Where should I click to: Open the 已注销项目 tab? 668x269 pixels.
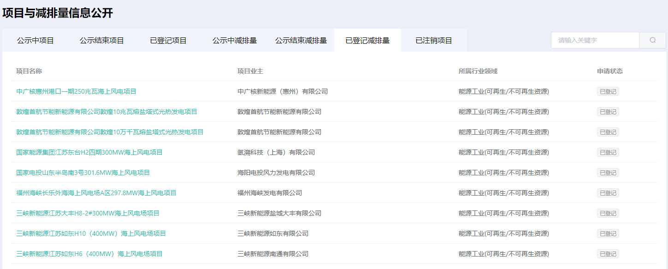click(434, 41)
